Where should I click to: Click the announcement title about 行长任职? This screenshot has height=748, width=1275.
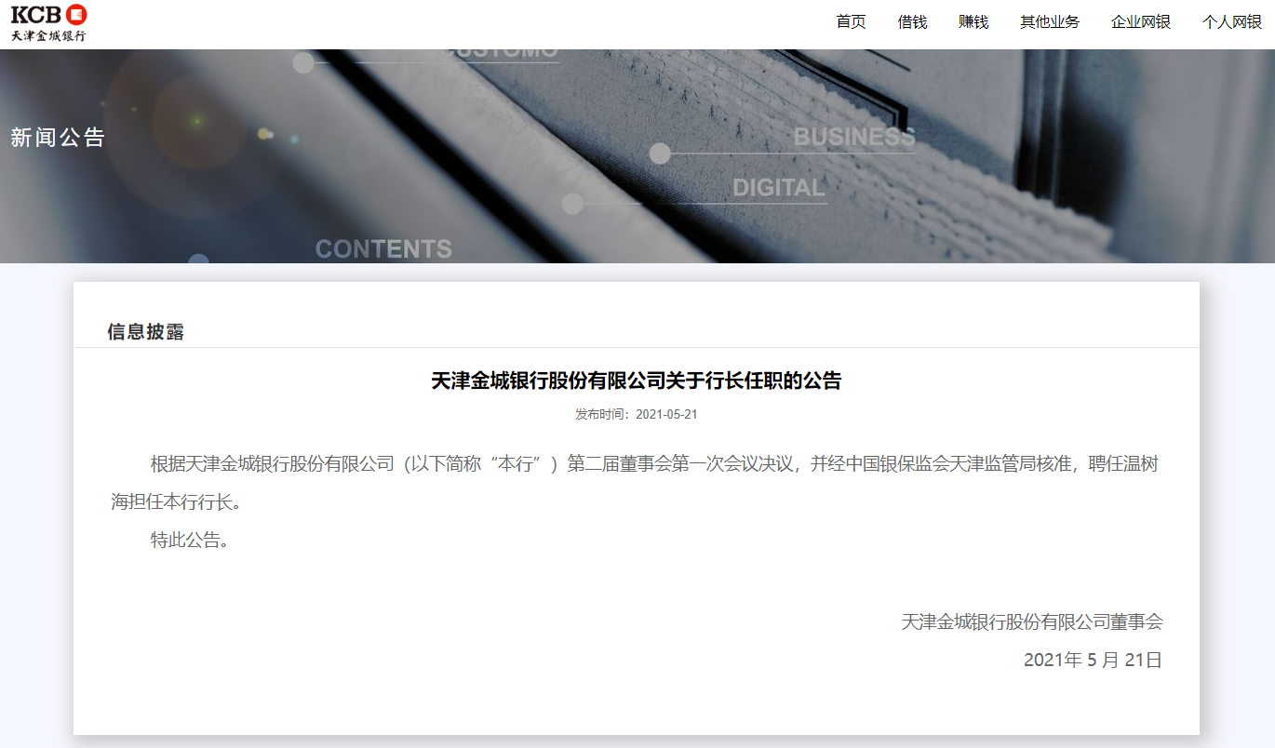(636, 381)
